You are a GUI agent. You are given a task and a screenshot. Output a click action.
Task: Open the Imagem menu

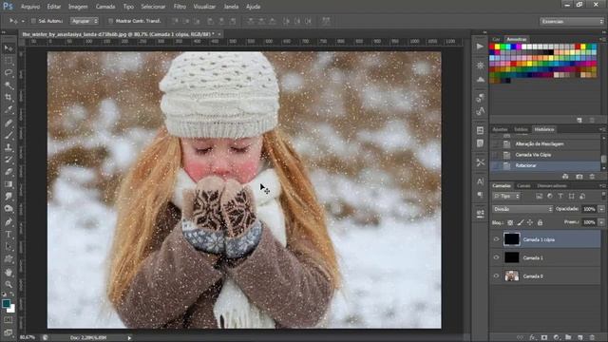(x=78, y=7)
